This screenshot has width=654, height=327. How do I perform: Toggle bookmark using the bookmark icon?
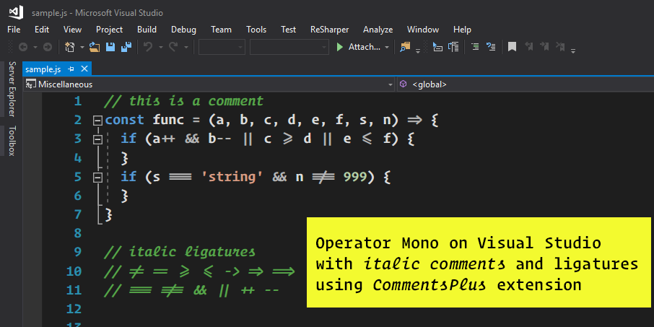point(513,47)
